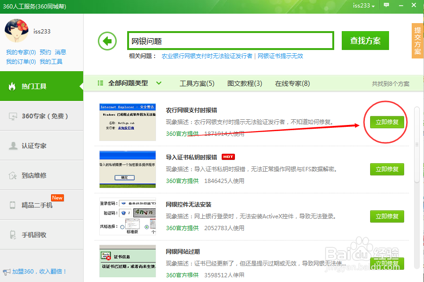
Task: Open 360专家（免费） in the sidebar
Action: tap(42, 116)
